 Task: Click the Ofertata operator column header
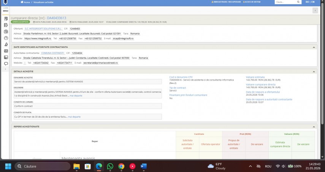[x=210, y=144]
